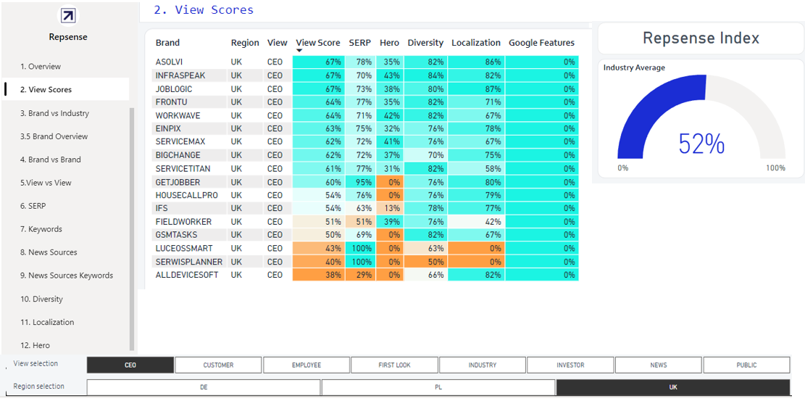Open 5.View vs View page
The width and height of the screenshot is (805, 401).
pos(46,183)
